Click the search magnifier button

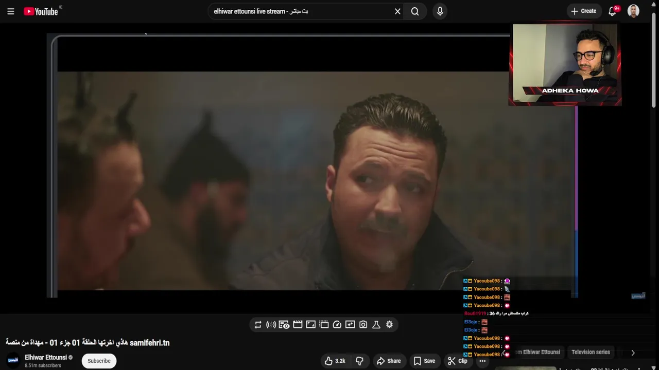click(415, 11)
